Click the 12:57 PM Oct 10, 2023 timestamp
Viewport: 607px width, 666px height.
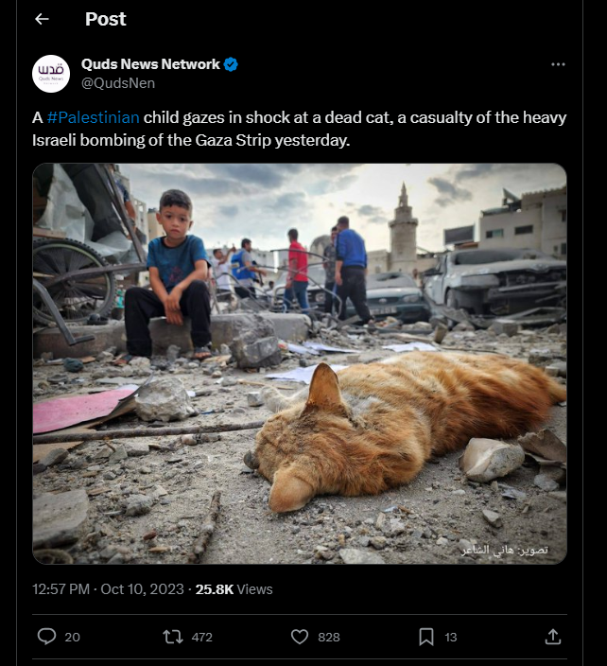pyautogui.click(x=108, y=589)
